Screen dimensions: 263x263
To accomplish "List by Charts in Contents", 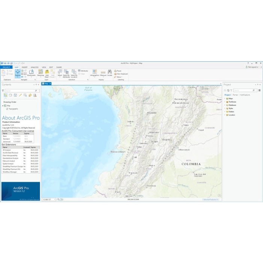I will coord(35,95).
